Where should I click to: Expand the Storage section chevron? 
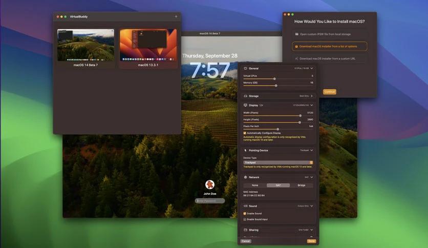tap(311, 96)
